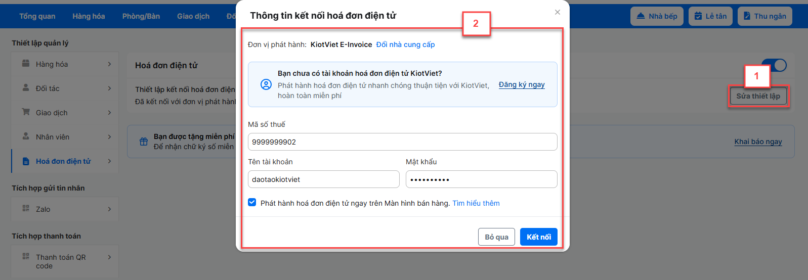Screen dimensions: 808x280
Task: Click the Mã số thuế input field
Action: coord(403,142)
